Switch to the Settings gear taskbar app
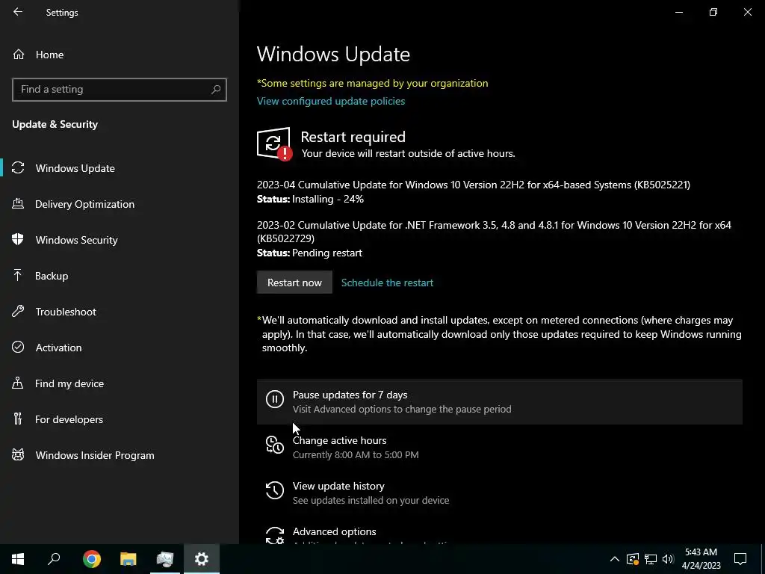 coord(202,559)
